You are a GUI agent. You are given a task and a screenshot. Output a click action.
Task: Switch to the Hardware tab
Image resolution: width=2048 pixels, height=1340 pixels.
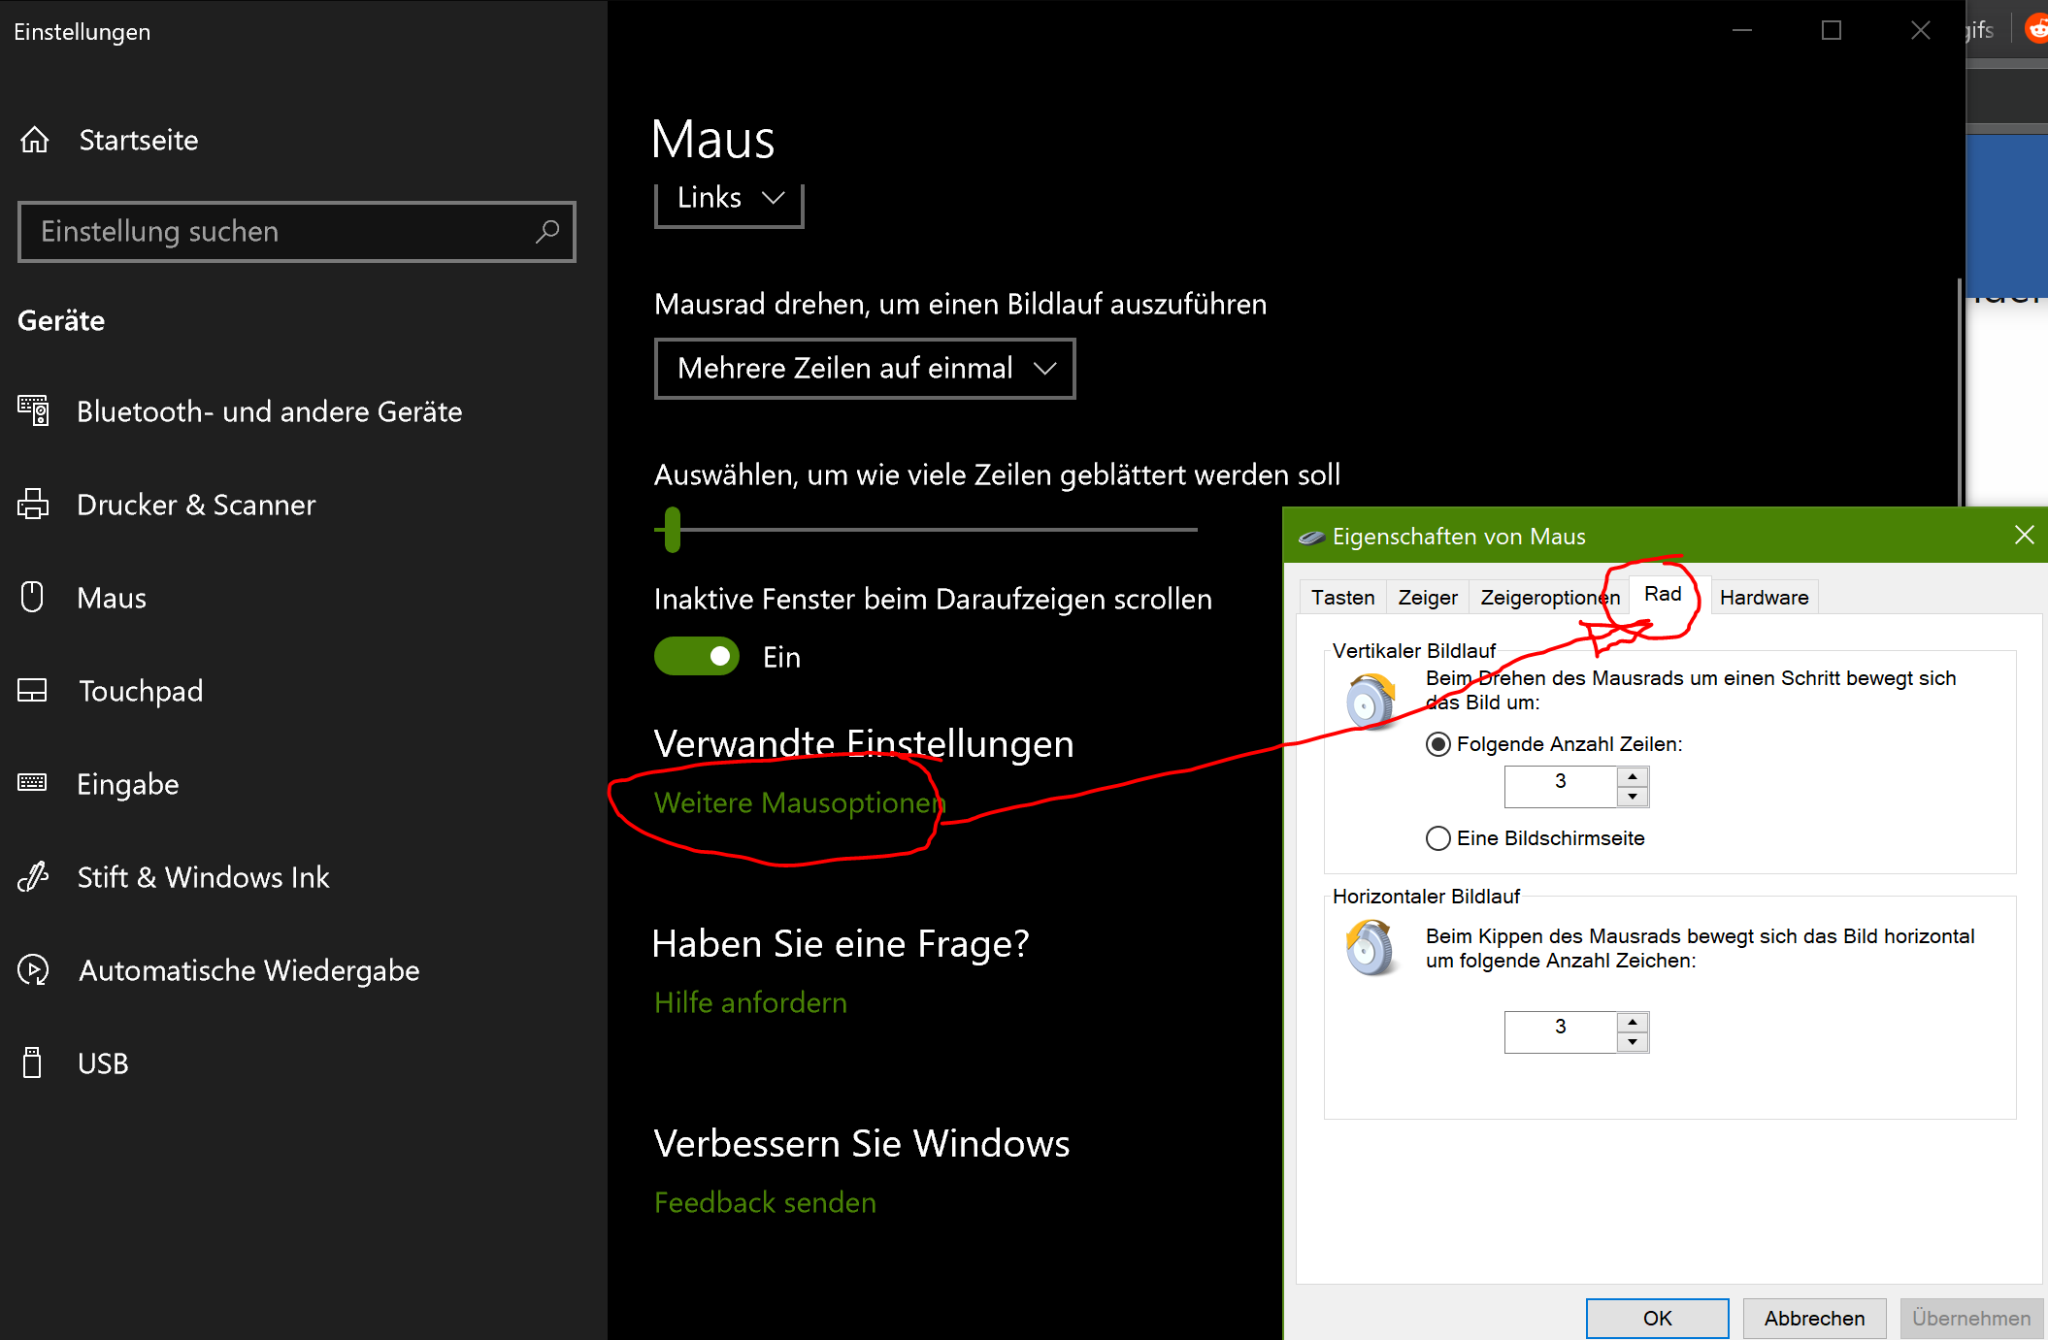1764,598
